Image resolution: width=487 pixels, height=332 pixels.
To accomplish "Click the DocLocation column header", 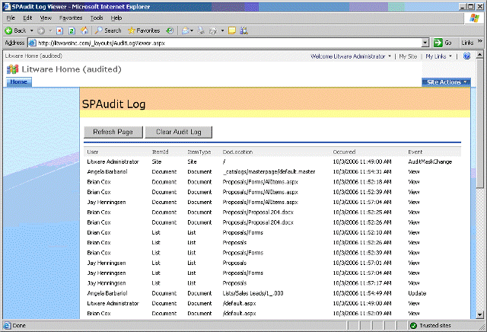I will coord(237,152).
